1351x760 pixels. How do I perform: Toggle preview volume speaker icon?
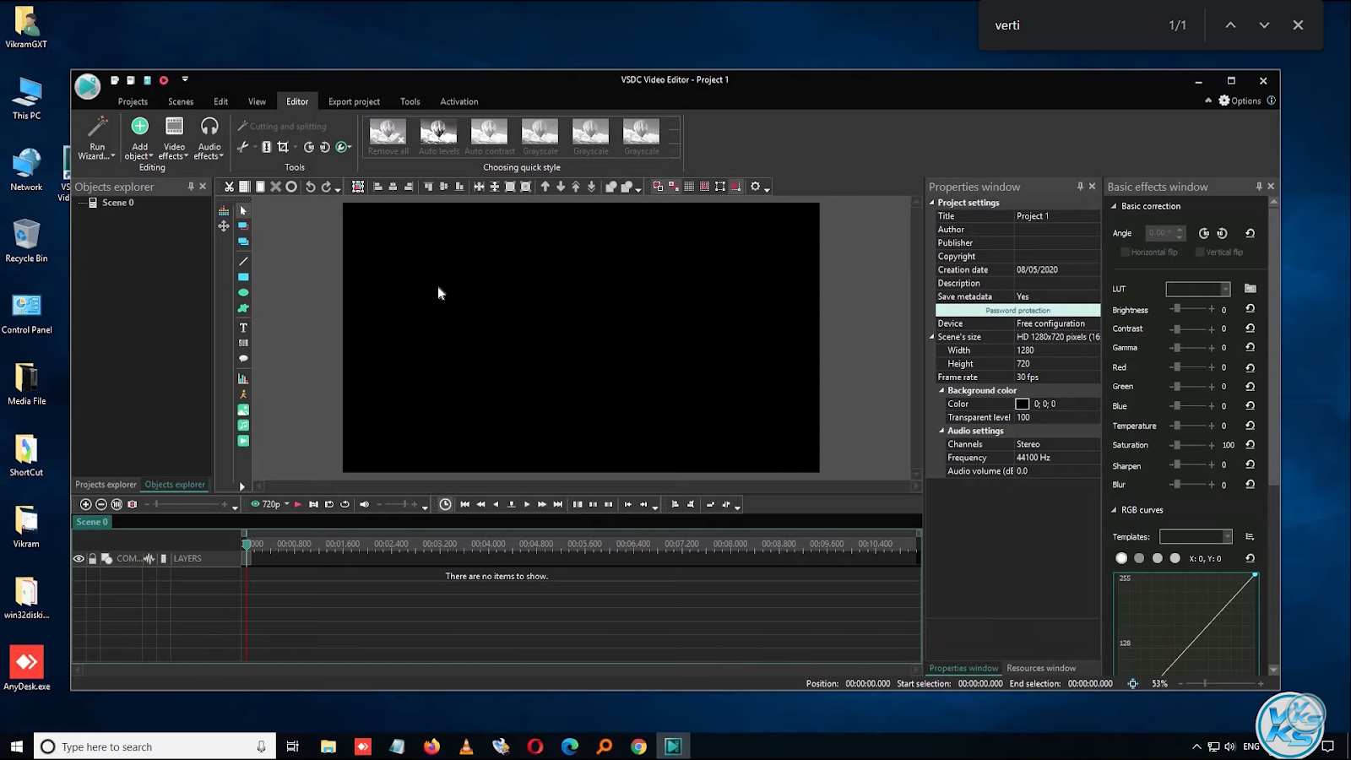[365, 504]
